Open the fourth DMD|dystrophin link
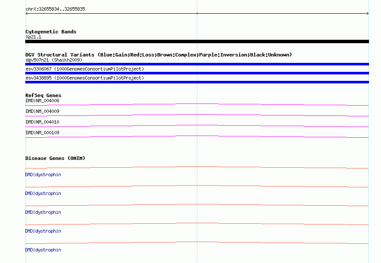This screenshot has height=263, width=381. (43, 231)
